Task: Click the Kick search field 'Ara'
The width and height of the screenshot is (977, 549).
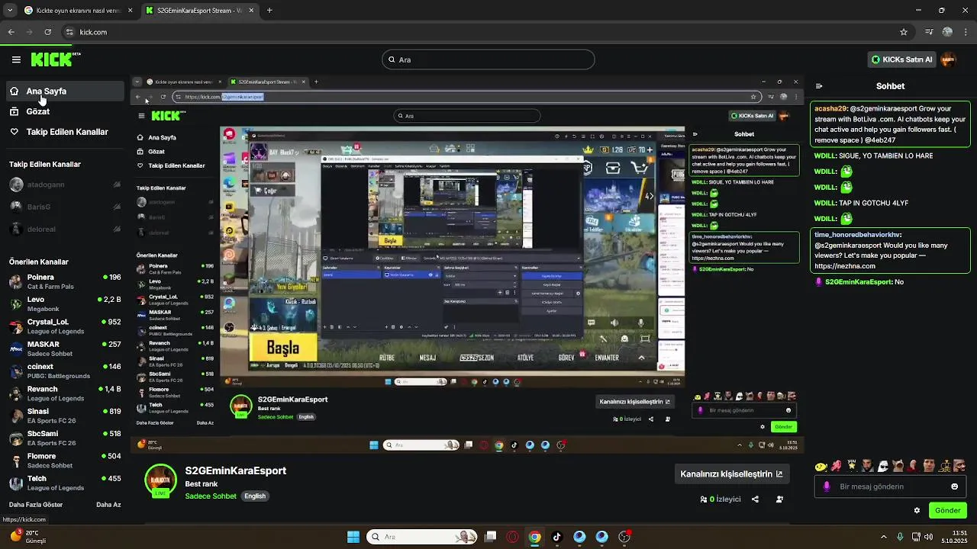Action: 488,59
